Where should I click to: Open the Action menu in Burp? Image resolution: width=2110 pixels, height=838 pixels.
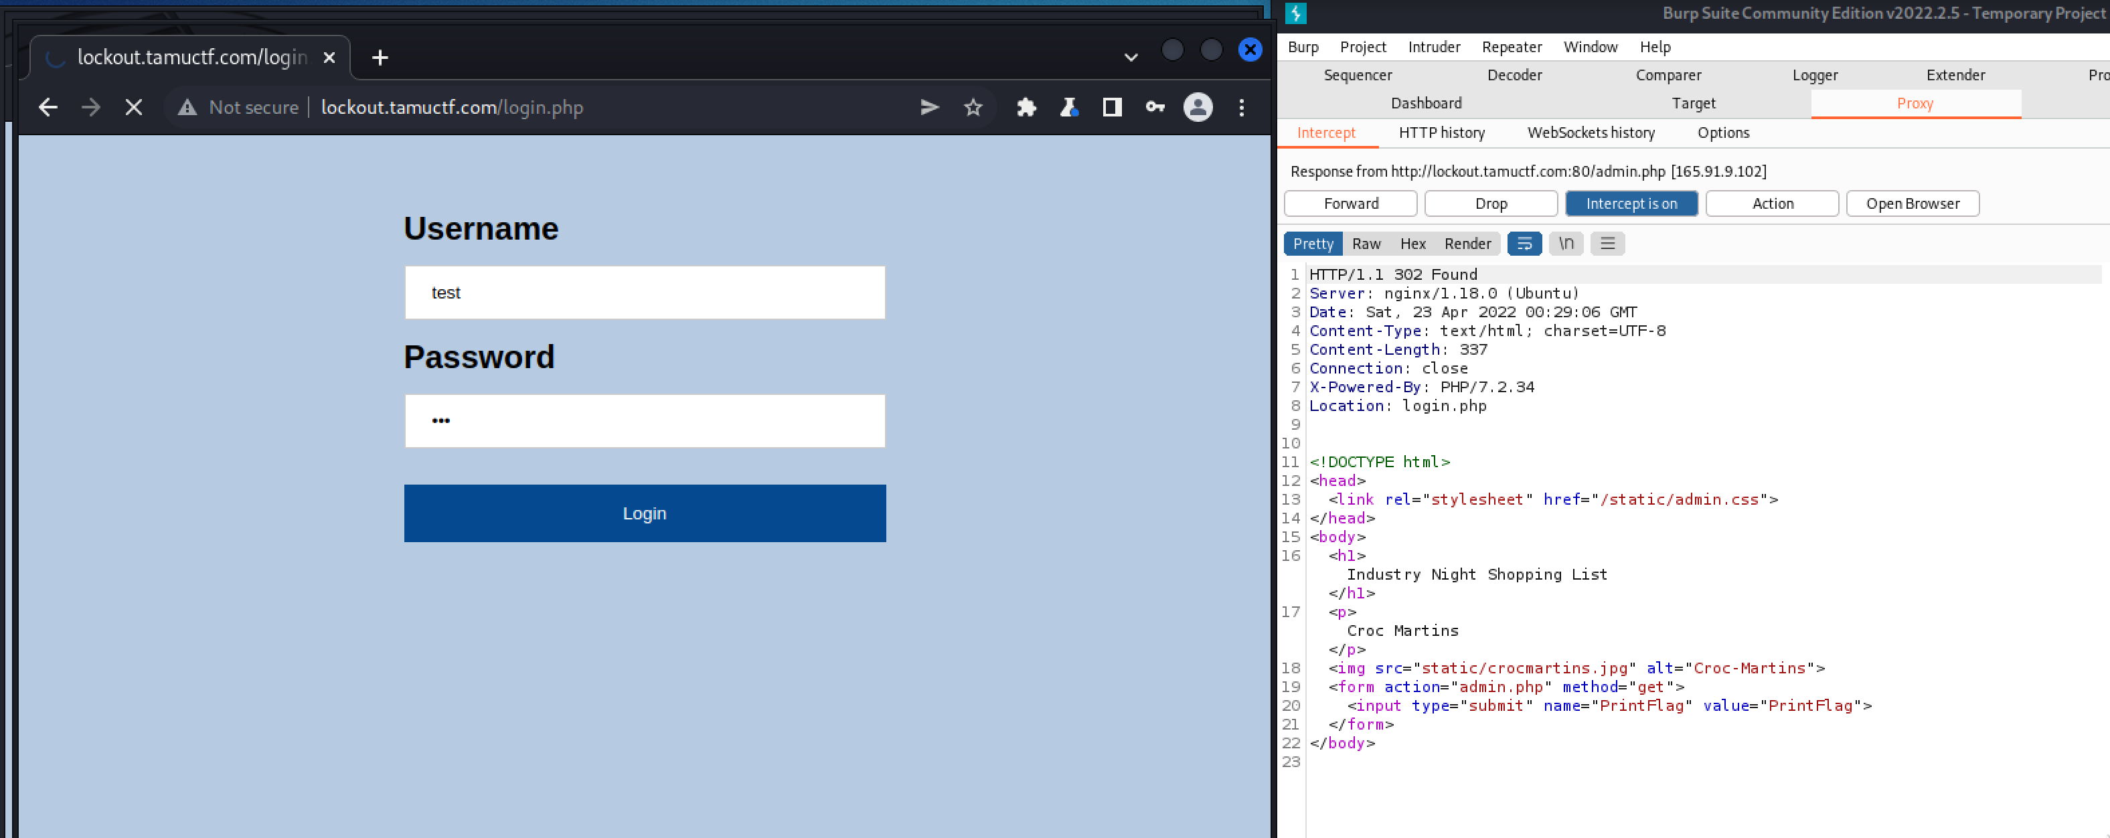(x=1773, y=203)
